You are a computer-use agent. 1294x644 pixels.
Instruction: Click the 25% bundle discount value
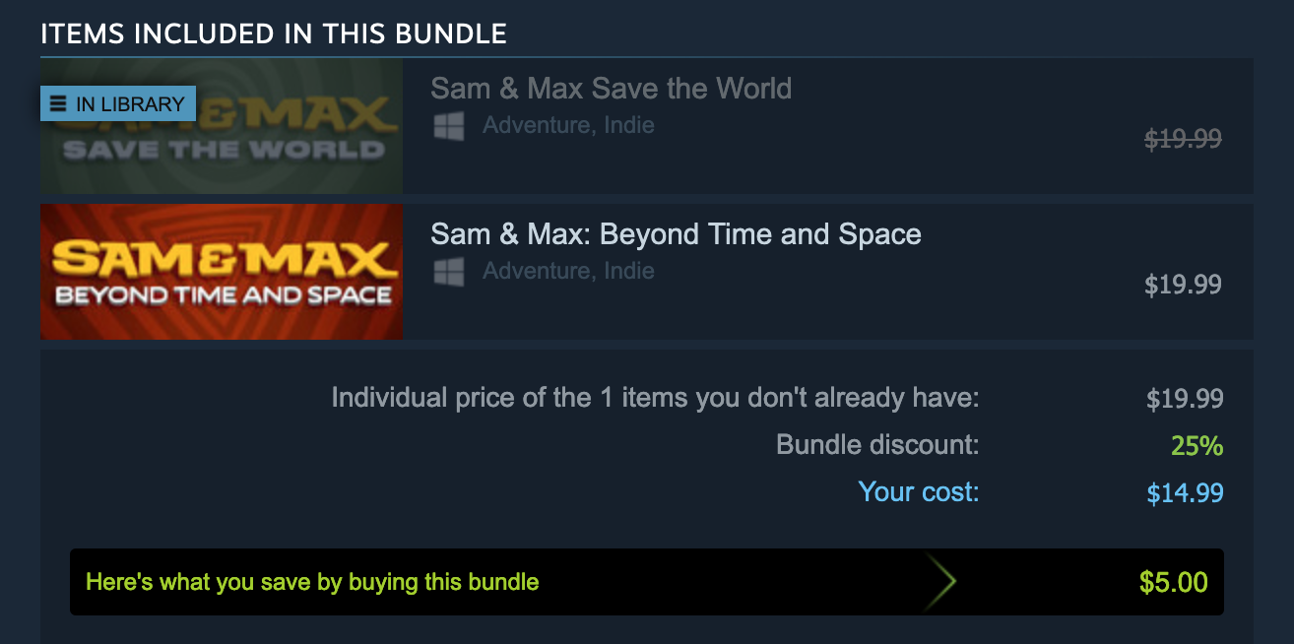coord(1197,446)
